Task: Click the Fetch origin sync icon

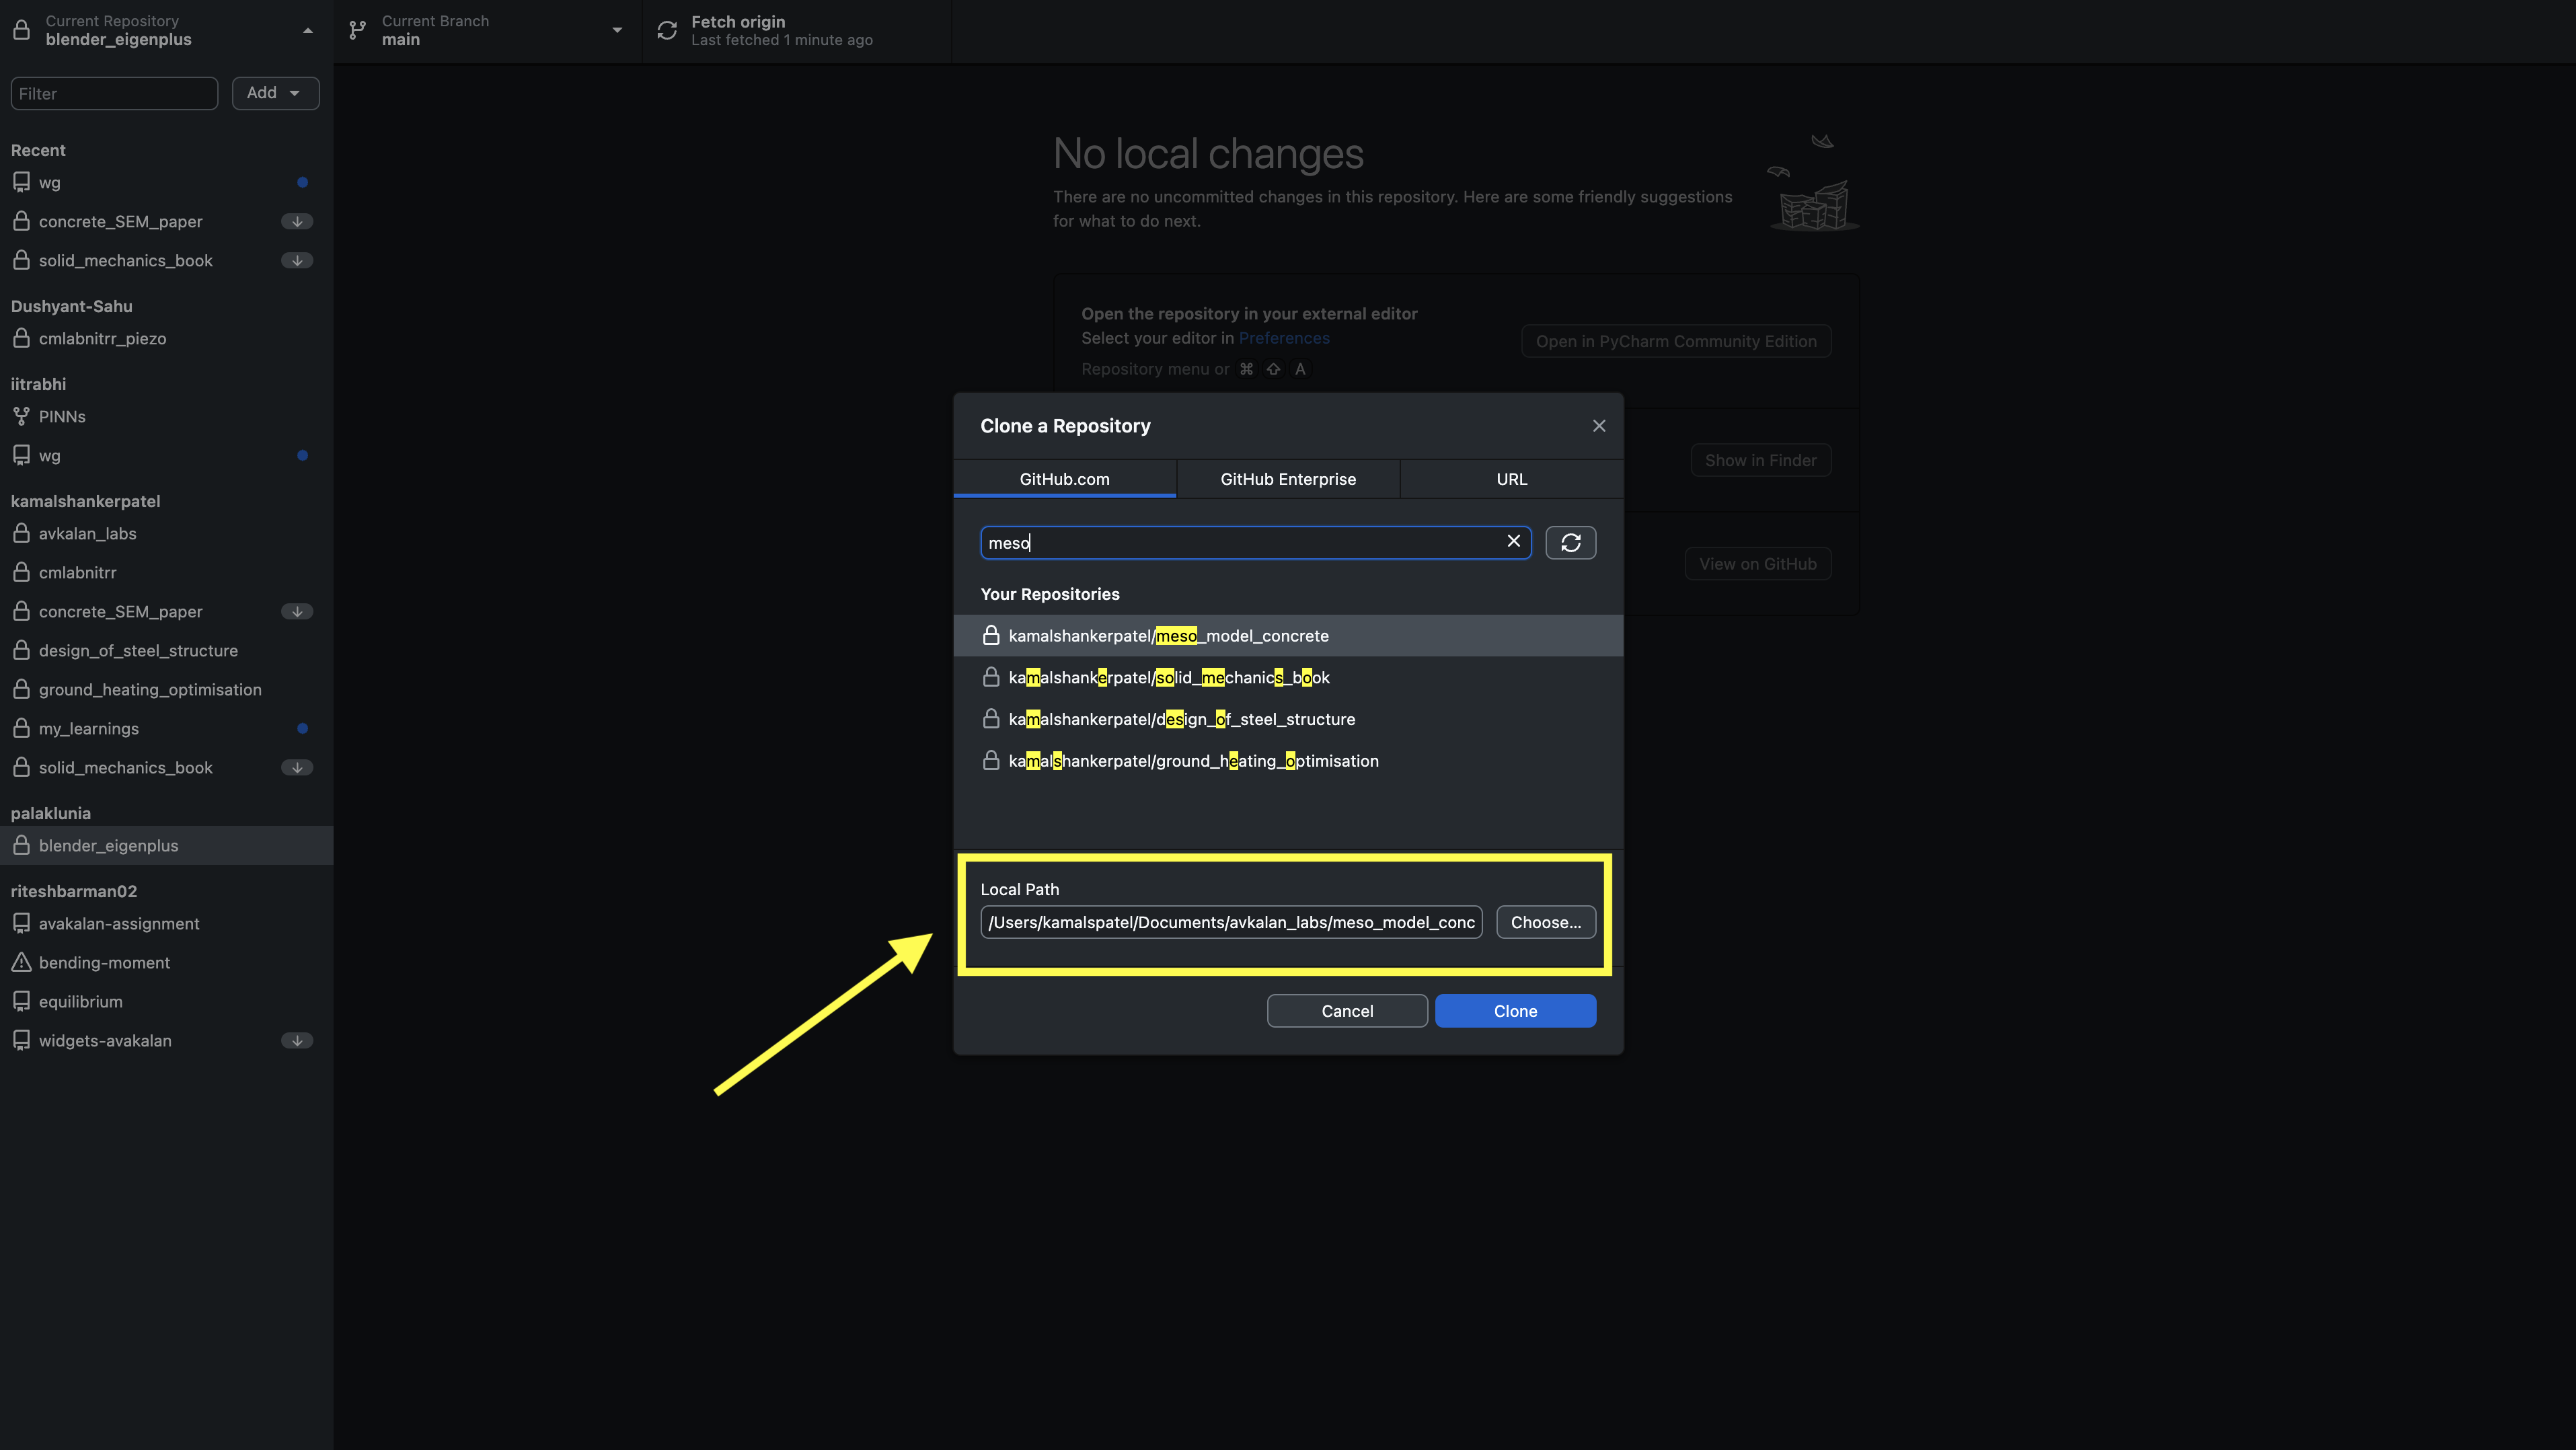Action: (667, 30)
